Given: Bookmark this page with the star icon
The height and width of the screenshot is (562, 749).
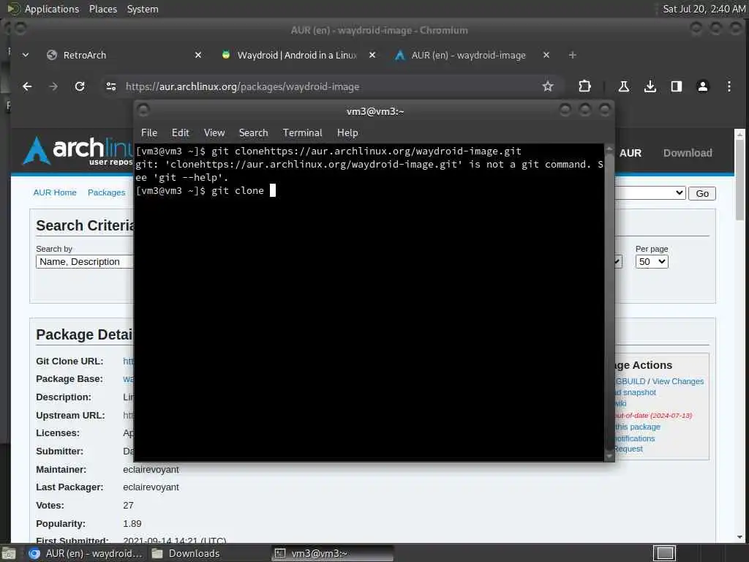Looking at the screenshot, I should click(547, 86).
